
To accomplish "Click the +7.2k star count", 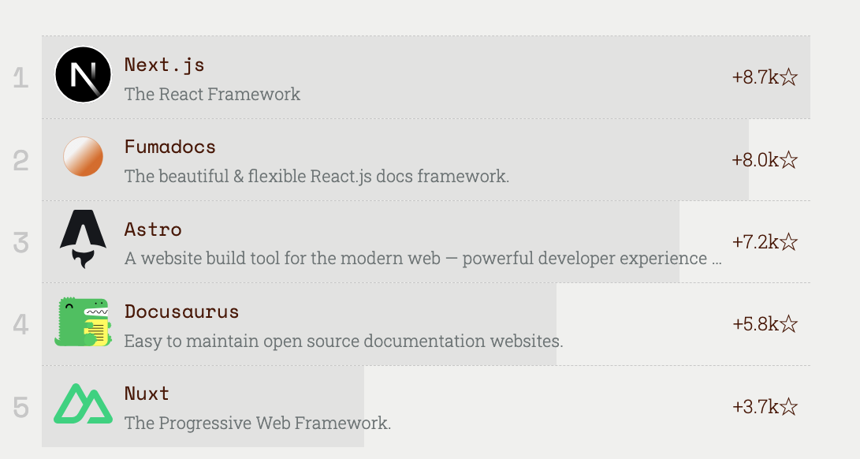I will click(x=765, y=242).
